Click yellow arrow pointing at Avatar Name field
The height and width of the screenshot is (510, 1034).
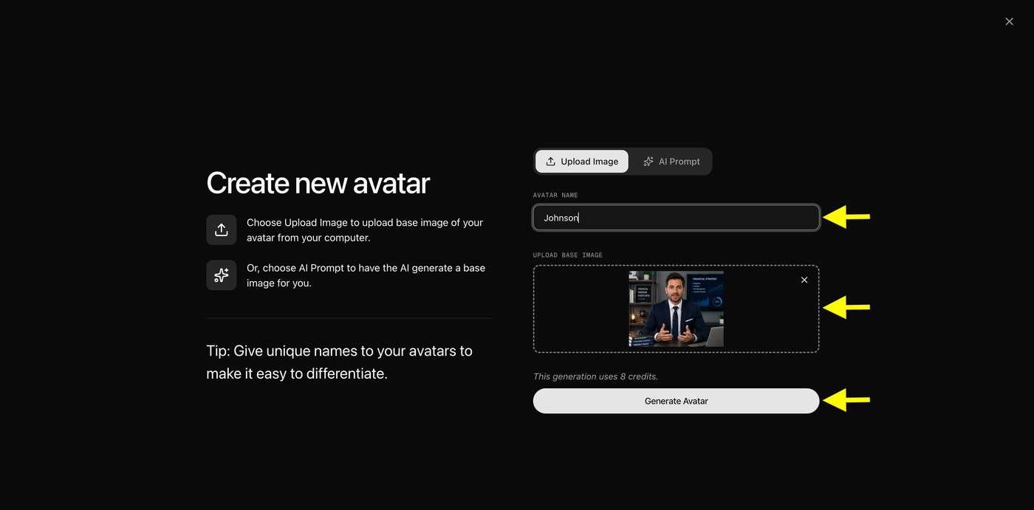coord(846,217)
